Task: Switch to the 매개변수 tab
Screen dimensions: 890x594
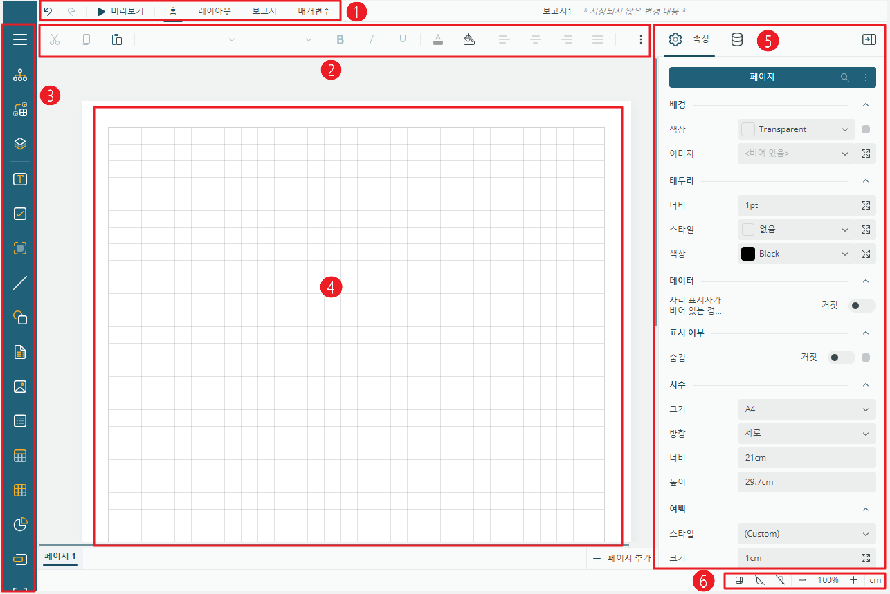Action: coord(314,12)
